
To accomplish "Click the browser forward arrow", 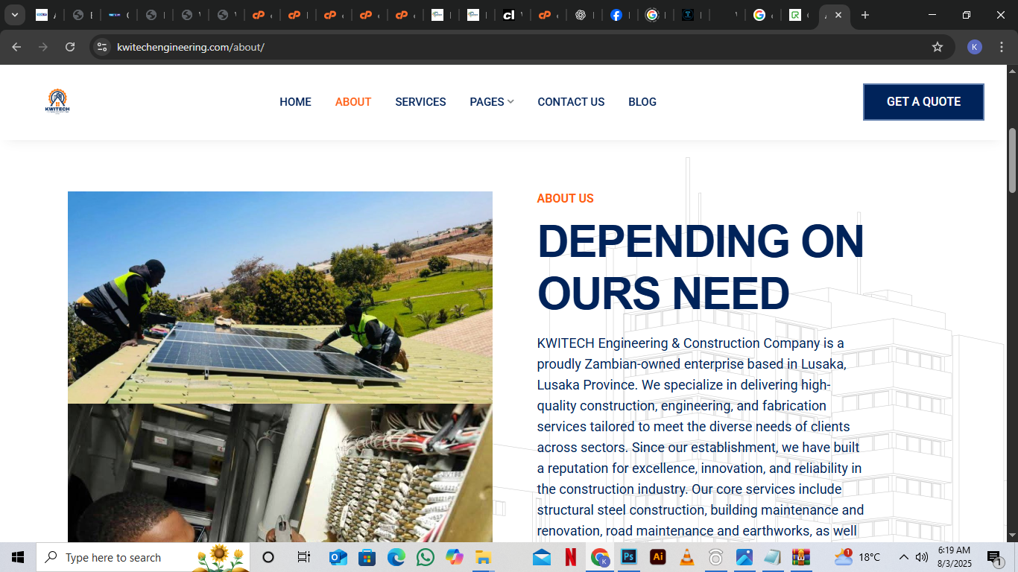I will [x=43, y=47].
